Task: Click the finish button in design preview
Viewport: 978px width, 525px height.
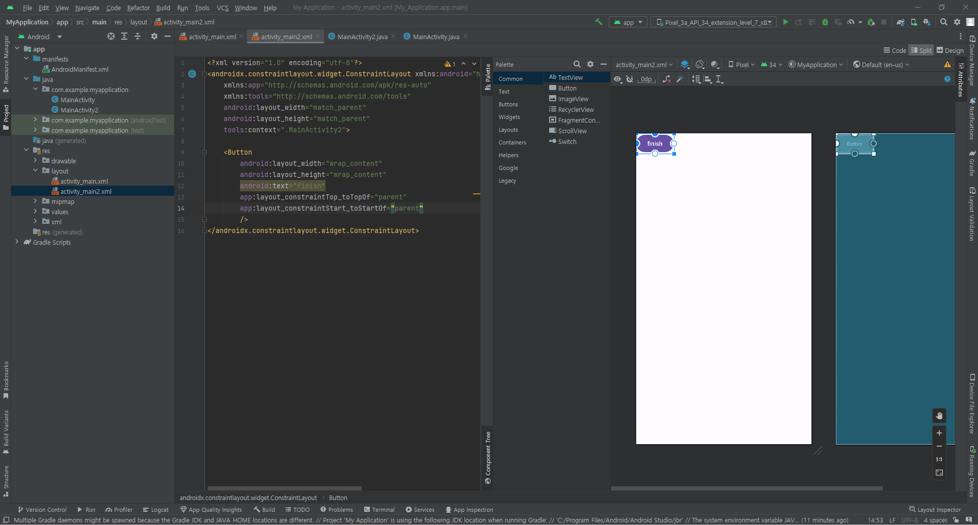Action: click(x=655, y=144)
